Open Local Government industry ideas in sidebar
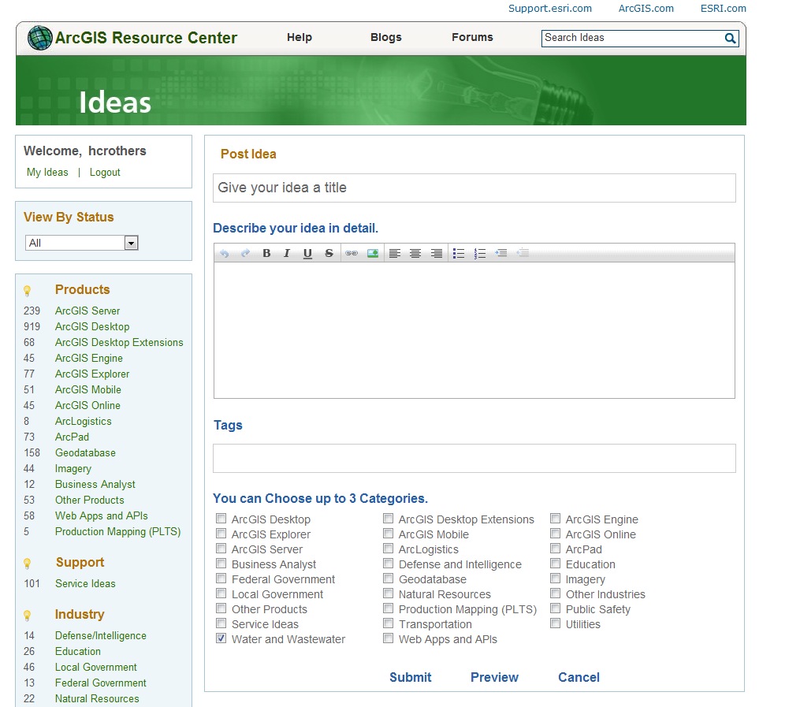 (x=96, y=668)
